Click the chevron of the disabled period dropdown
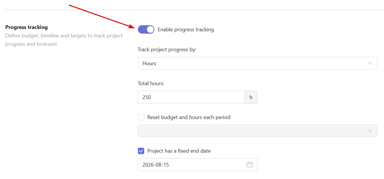384x179 pixels. tap(370, 131)
